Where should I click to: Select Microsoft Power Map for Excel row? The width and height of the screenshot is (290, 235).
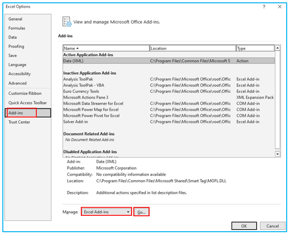pyautogui.click(x=169, y=110)
